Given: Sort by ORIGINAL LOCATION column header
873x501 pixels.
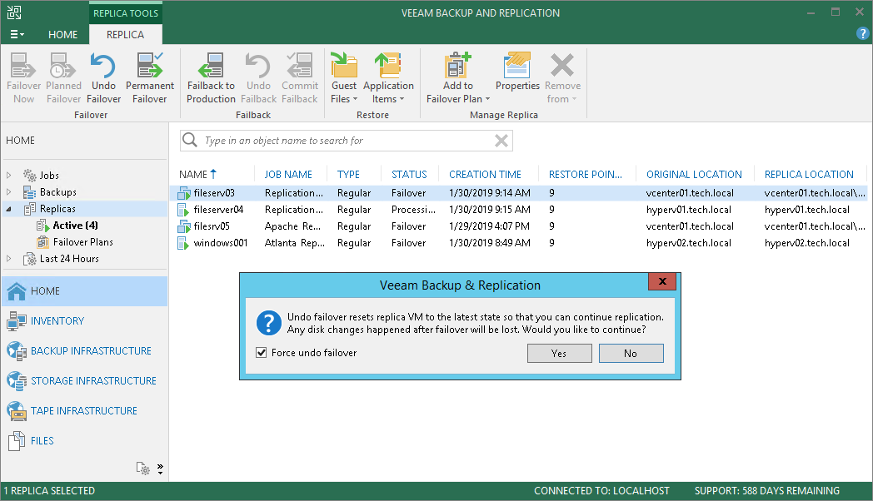Looking at the screenshot, I should coord(694,175).
